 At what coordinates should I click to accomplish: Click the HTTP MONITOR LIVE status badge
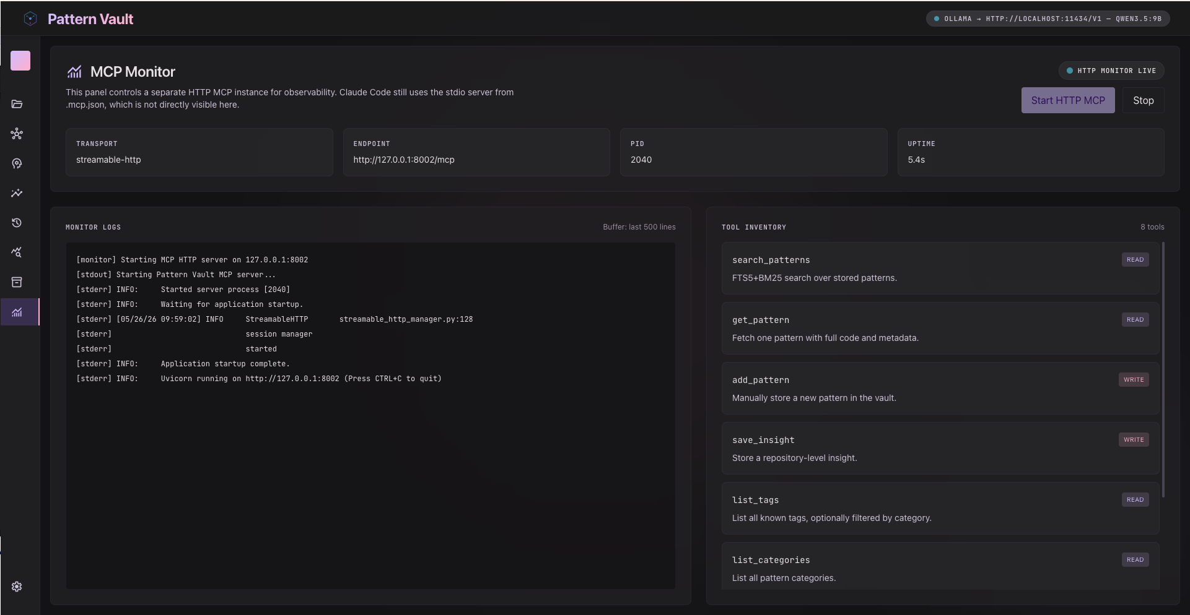pyautogui.click(x=1111, y=71)
